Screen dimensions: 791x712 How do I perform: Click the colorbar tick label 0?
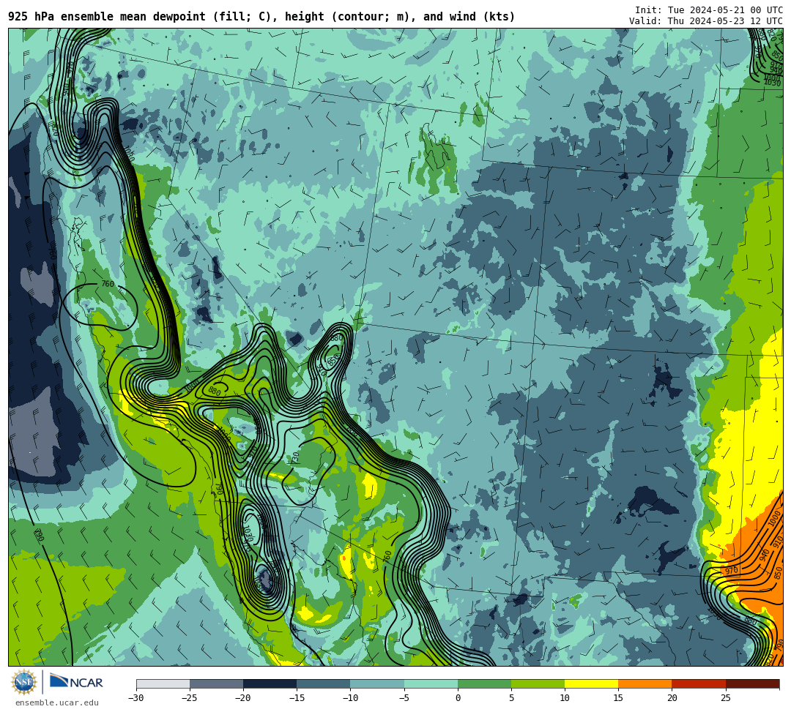tap(458, 698)
